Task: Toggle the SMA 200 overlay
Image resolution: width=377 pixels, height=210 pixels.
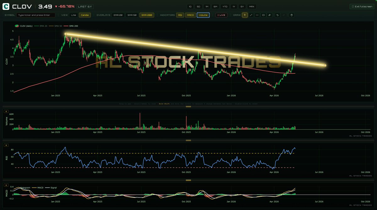Action: click(147, 15)
